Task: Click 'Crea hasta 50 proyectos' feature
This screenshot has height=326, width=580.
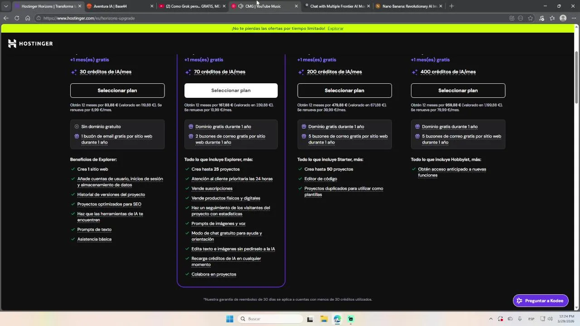Action: pos(329,169)
